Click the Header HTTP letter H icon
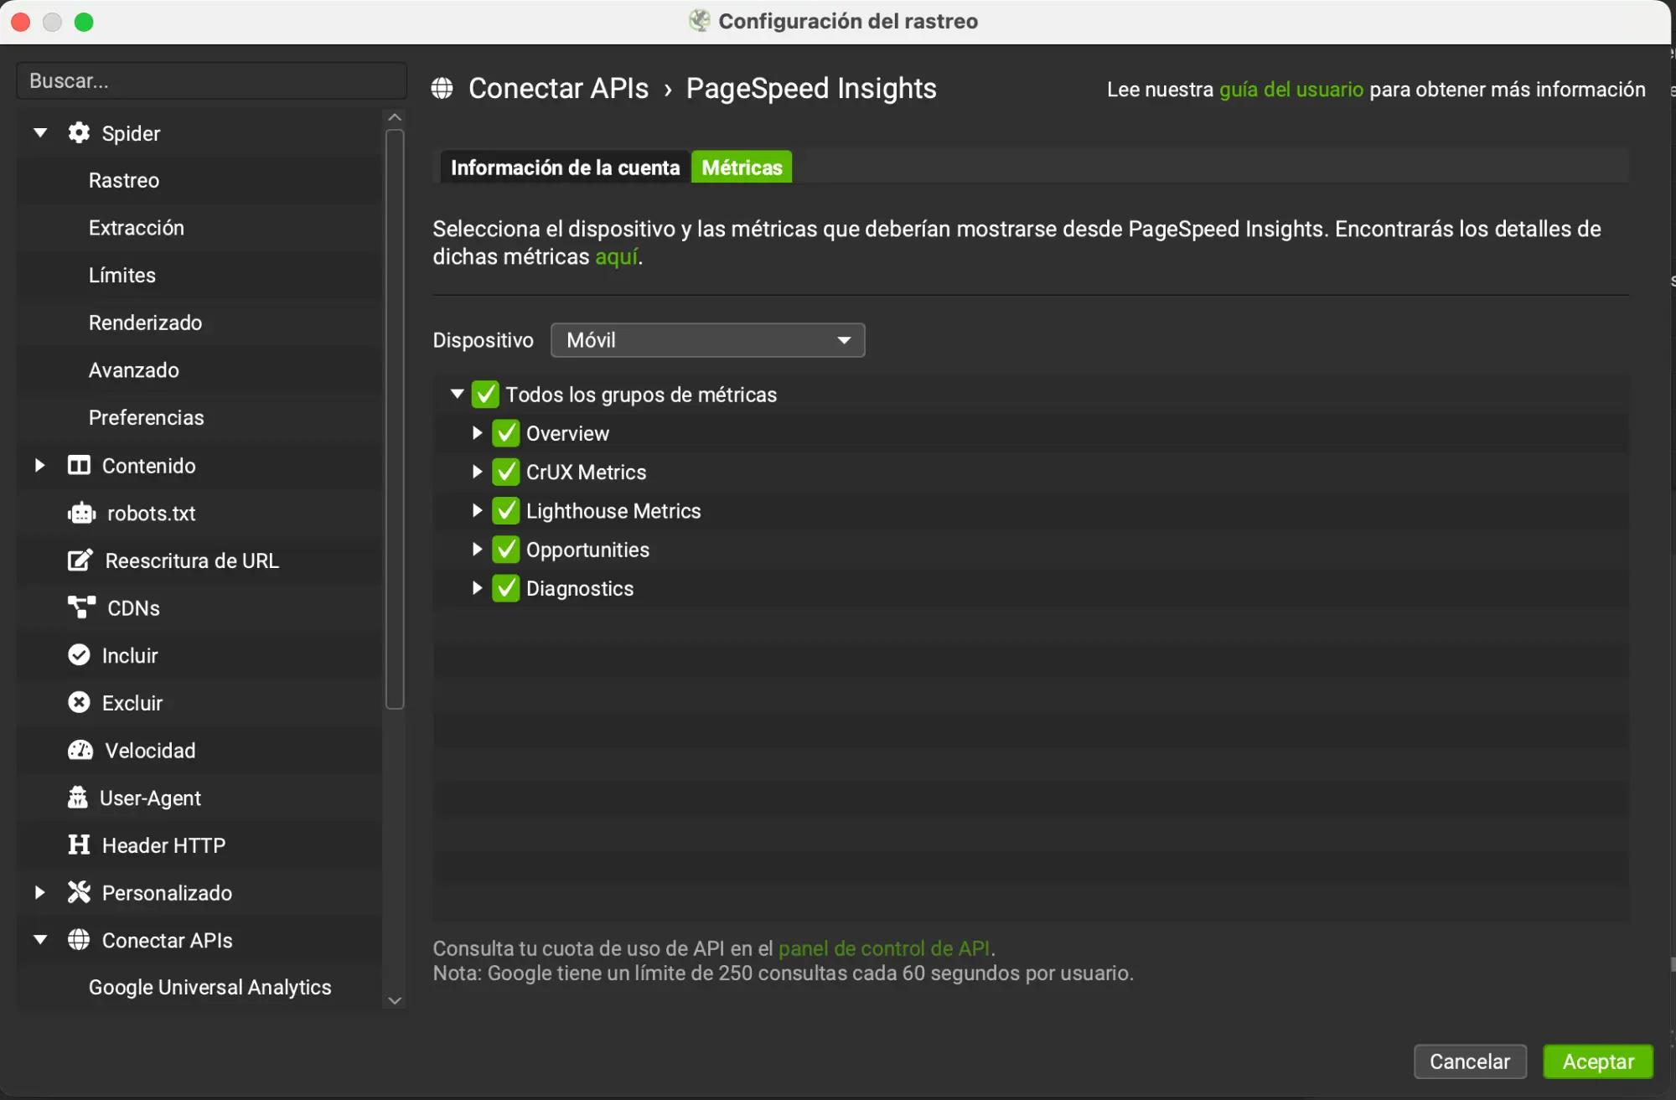The height and width of the screenshot is (1100, 1676). point(79,844)
